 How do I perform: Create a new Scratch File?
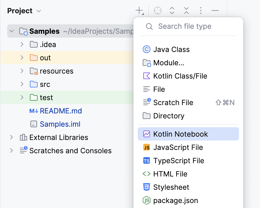[173, 102]
